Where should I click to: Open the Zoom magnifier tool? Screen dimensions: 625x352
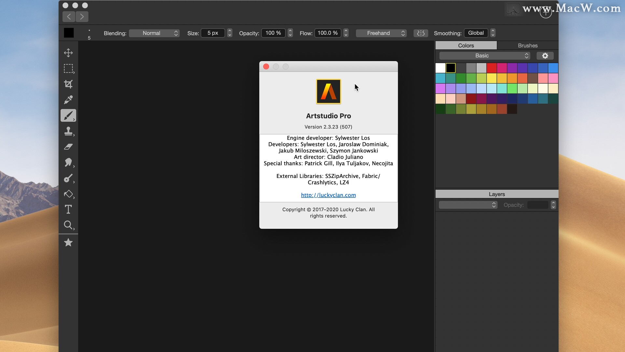coord(68,225)
